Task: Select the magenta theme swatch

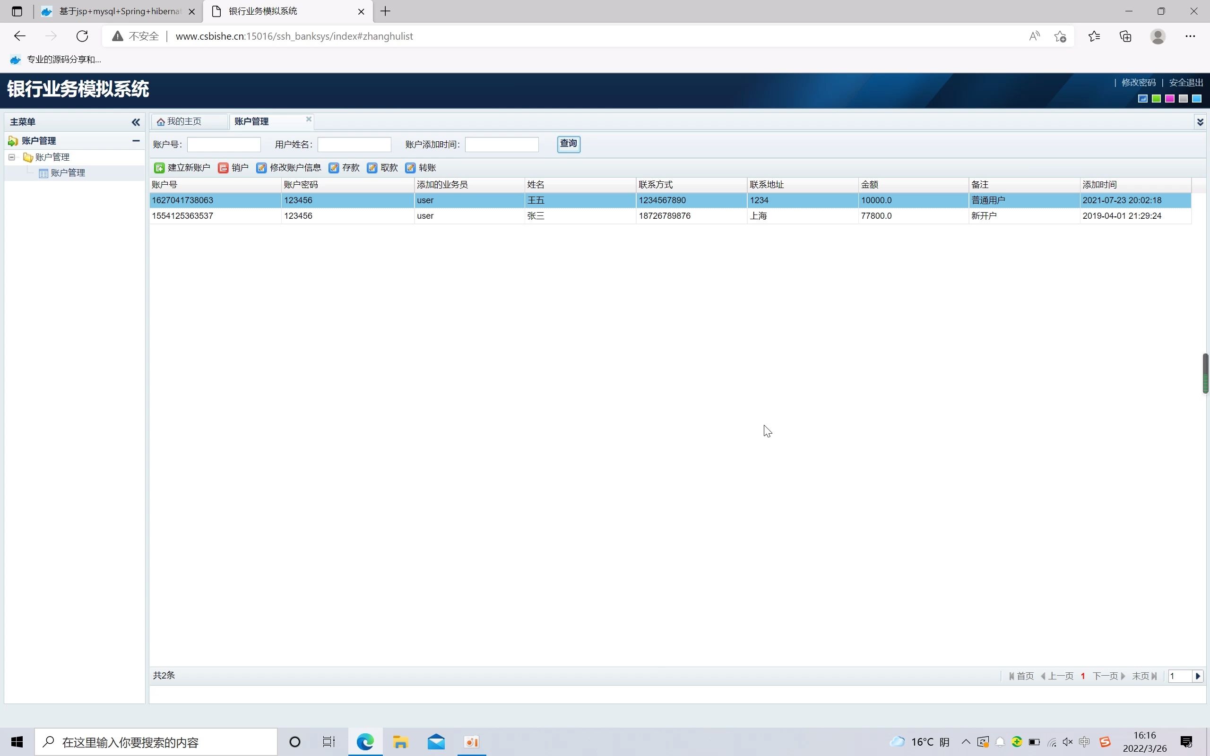Action: (x=1170, y=98)
